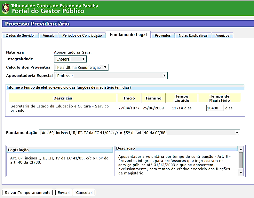
Task: Open the Dados do Servidor tab
Action: tap(20, 35)
